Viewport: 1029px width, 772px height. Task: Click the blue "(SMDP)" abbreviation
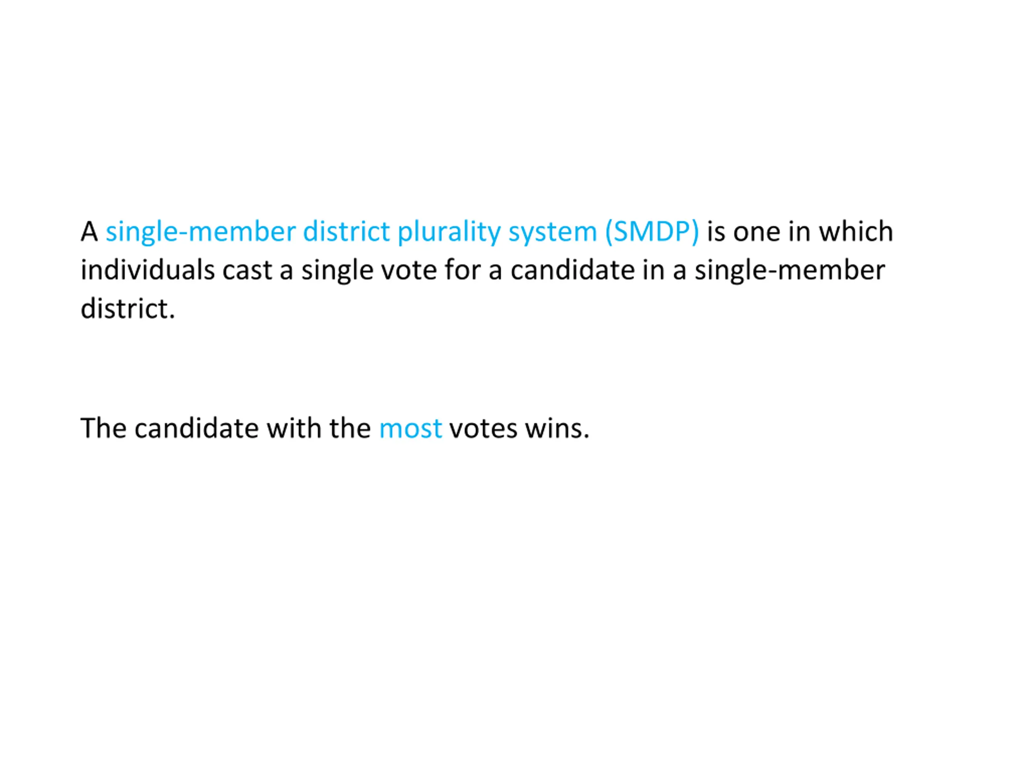pos(652,232)
